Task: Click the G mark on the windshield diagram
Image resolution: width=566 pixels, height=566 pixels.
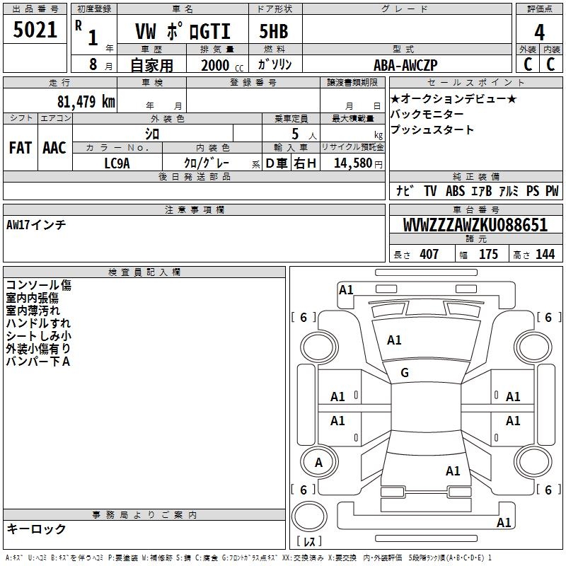Action: [405, 373]
